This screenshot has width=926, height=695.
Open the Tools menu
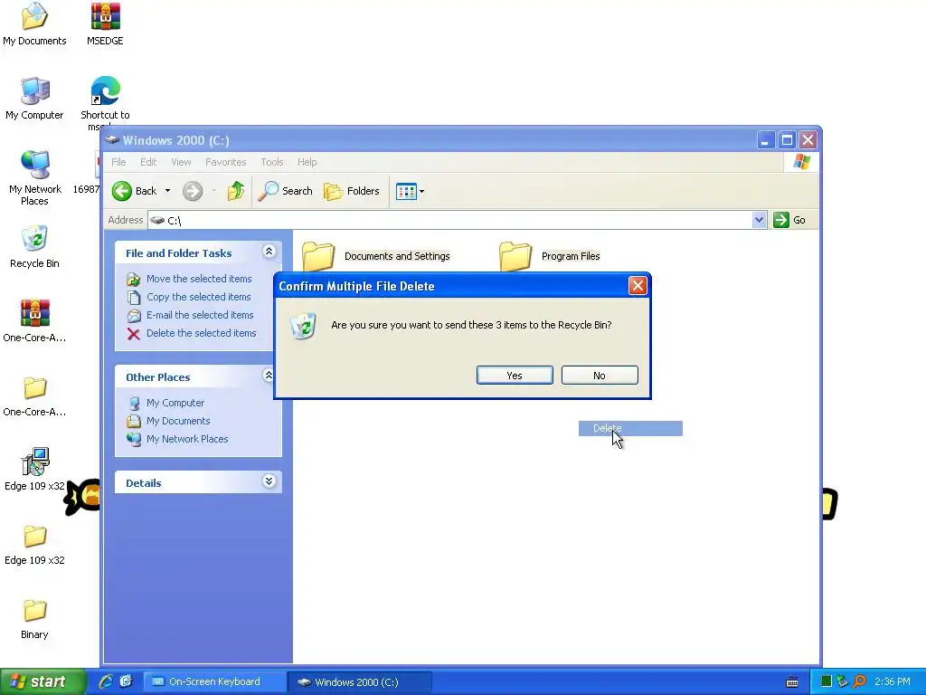(x=271, y=162)
